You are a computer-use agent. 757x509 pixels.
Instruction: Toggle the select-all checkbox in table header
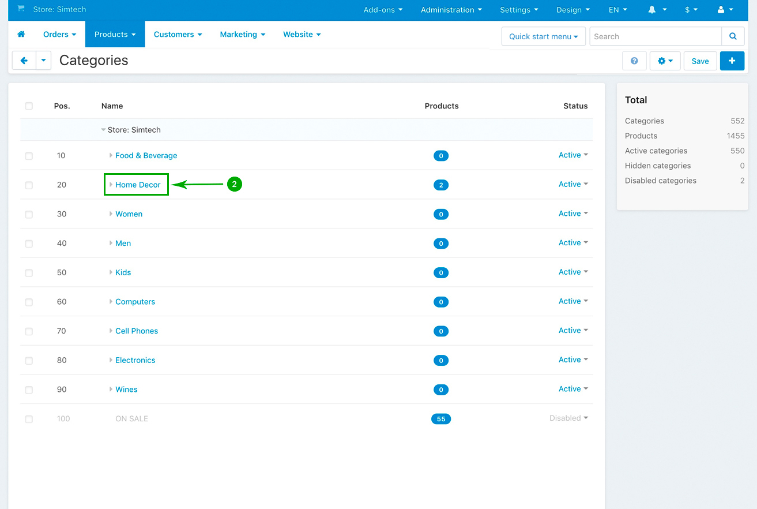point(29,106)
